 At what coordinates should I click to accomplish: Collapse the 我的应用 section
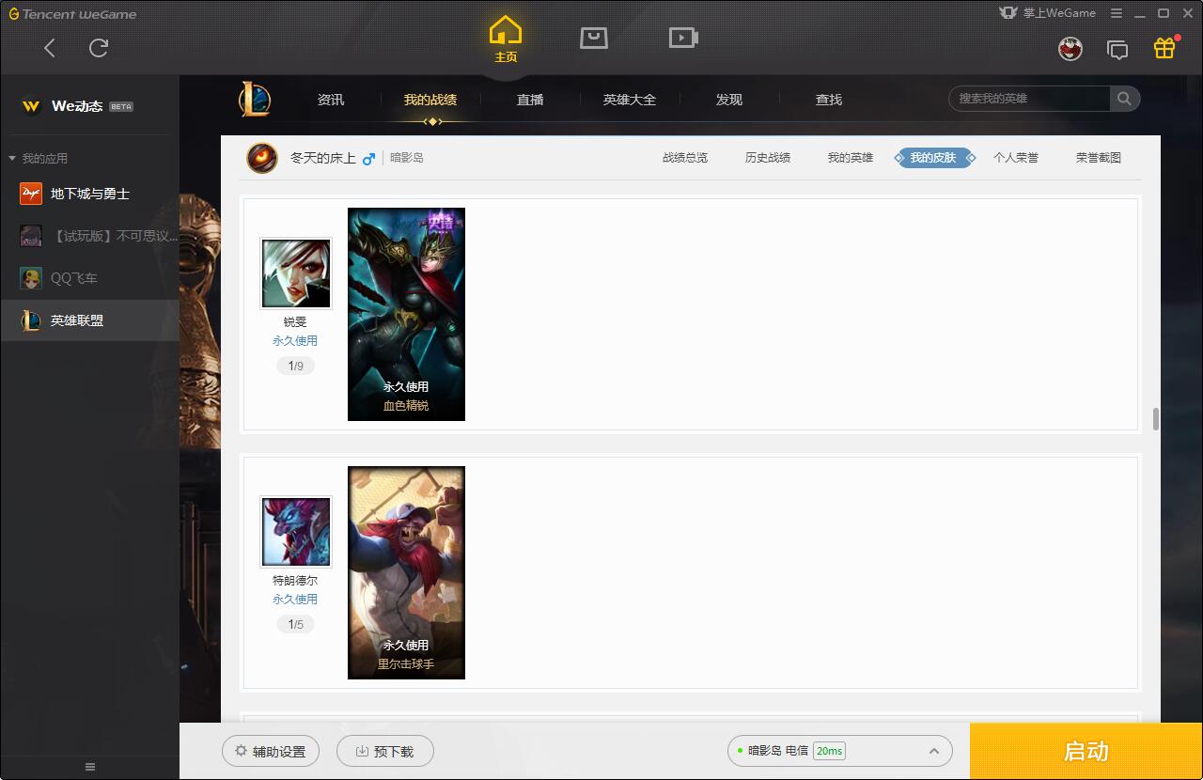tap(39, 159)
